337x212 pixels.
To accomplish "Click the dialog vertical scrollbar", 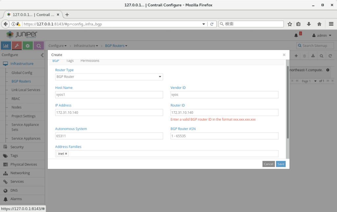I will [x=288, y=102].
